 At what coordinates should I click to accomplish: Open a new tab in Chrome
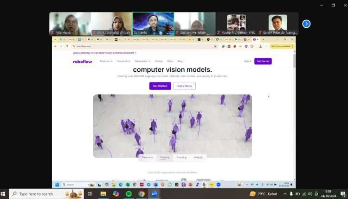263,39
